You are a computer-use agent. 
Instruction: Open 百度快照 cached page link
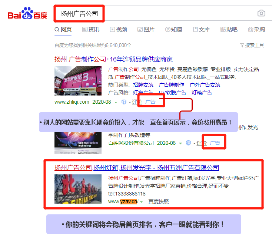point(158,201)
